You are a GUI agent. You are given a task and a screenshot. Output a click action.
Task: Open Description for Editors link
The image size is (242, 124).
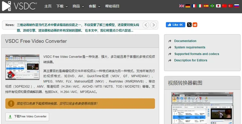[x=191, y=60]
